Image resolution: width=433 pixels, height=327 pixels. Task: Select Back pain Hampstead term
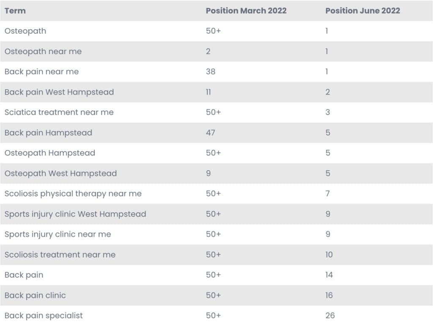[x=48, y=133]
